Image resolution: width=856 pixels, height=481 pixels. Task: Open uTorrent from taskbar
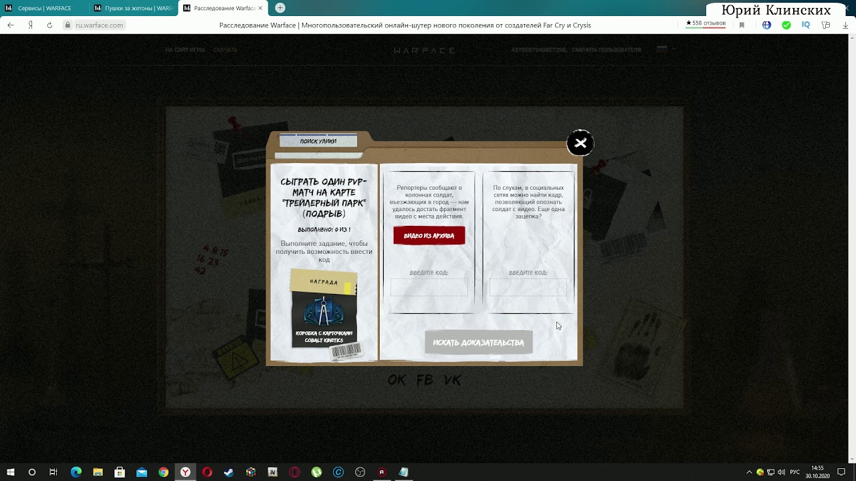coord(316,472)
